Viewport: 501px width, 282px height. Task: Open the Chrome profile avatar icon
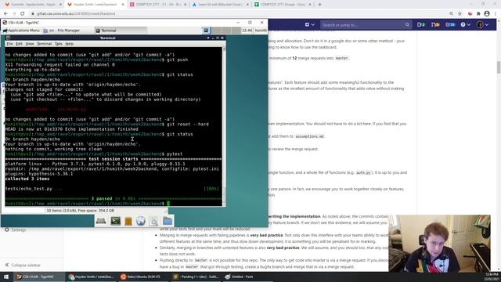[487, 14]
